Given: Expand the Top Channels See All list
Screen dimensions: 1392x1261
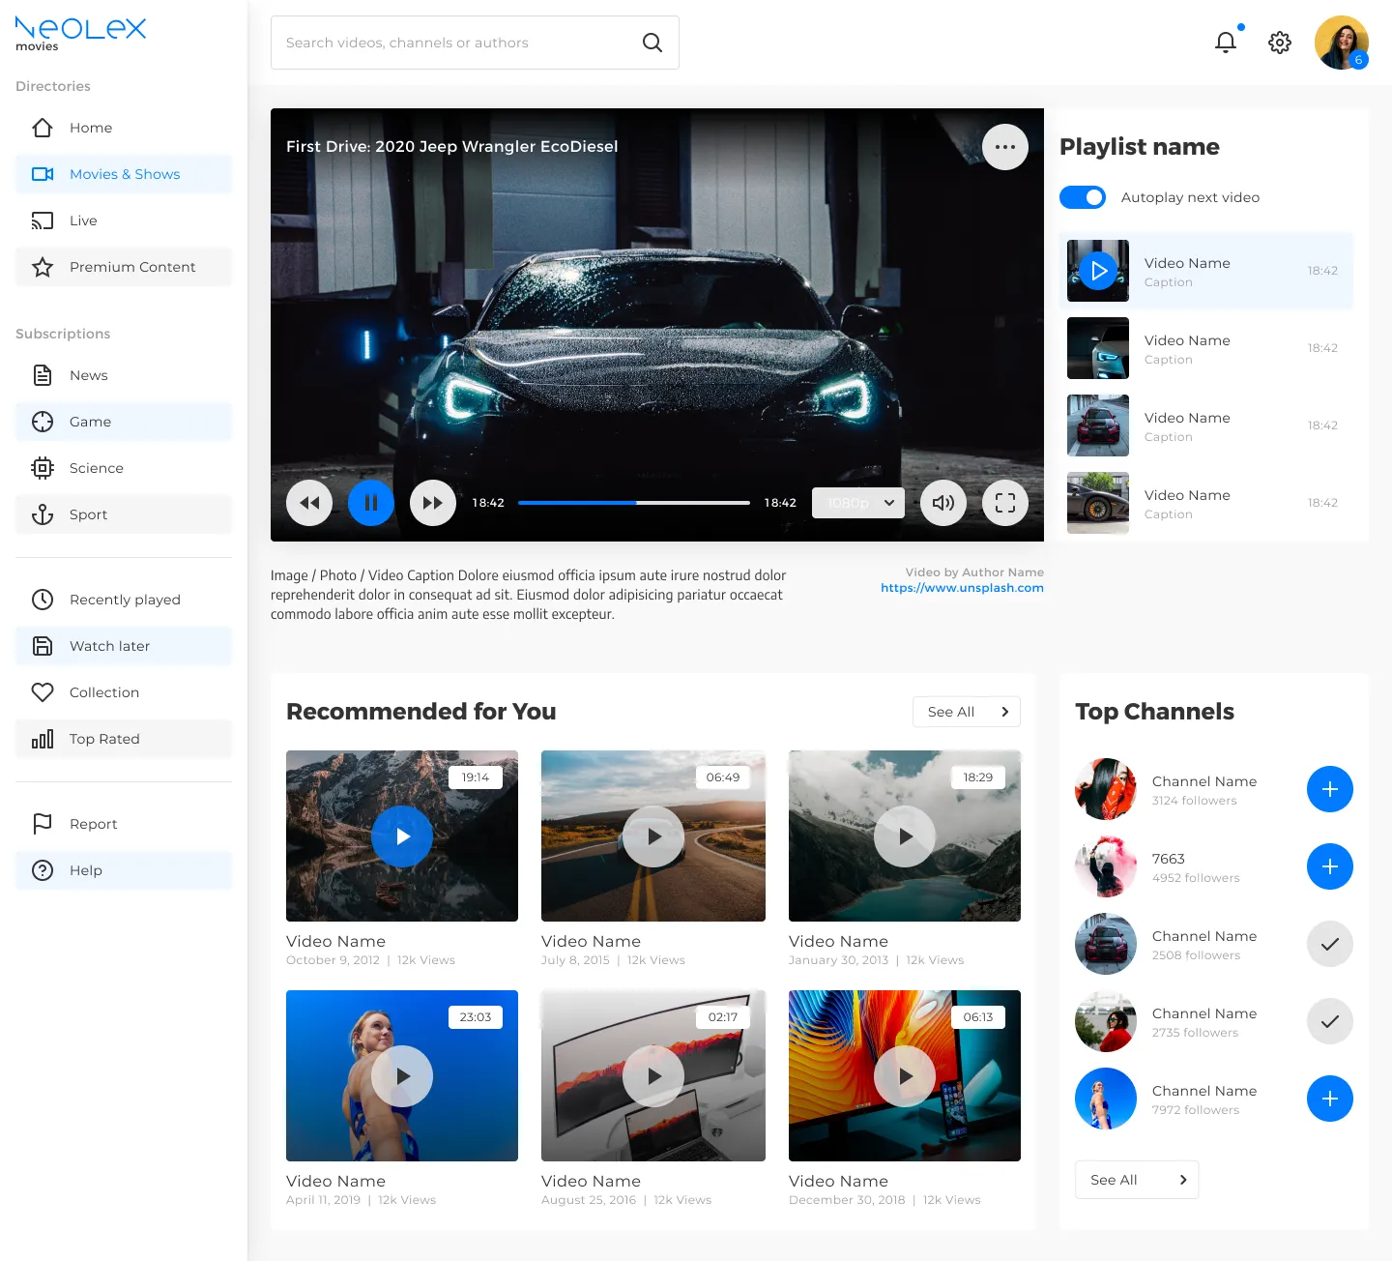Looking at the screenshot, I should pyautogui.click(x=1136, y=1179).
